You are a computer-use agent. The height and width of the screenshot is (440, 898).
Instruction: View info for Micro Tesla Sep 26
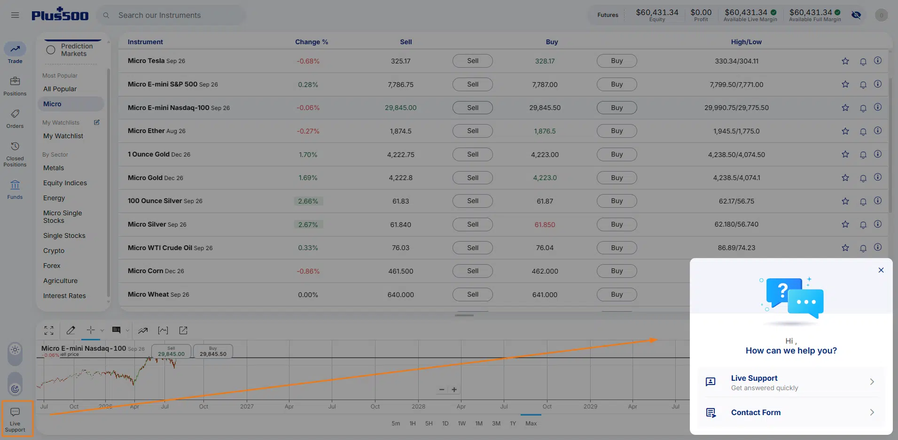878,61
